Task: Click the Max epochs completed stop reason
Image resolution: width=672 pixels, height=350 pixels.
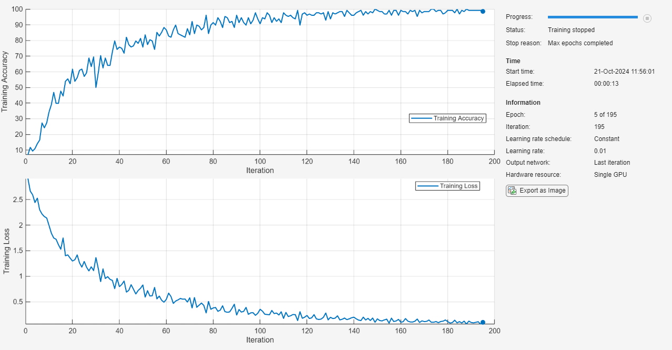Action: coord(580,43)
